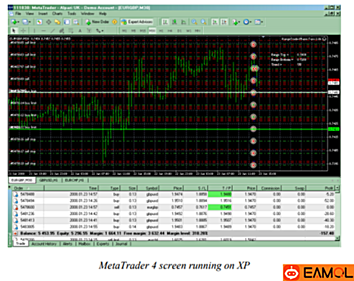Viewport: 354px width, 281px height.
Task: Switch to the EURCHF,H1 chart tab
Action: tap(74, 180)
